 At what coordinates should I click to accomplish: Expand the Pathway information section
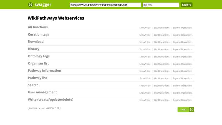(44, 71)
